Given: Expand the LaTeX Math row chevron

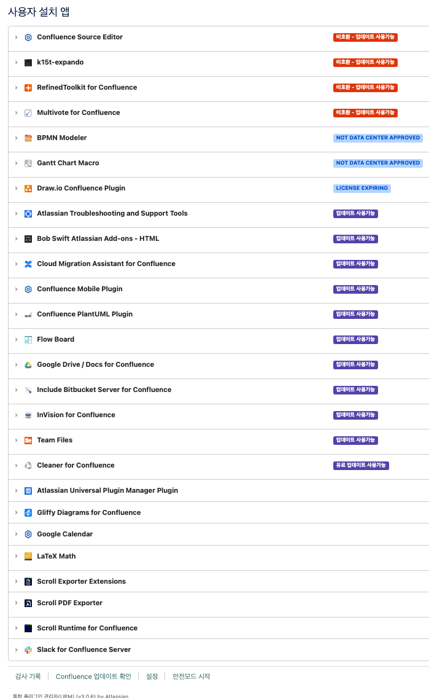Looking at the screenshot, I should pos(16,557).
